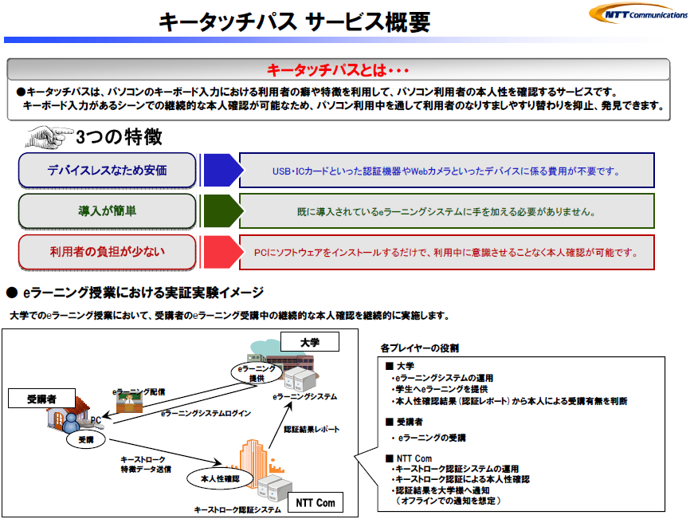Click the pointing hand illustration
The height and width of the screenshot is (519, 690).
(x=49, y=137)
